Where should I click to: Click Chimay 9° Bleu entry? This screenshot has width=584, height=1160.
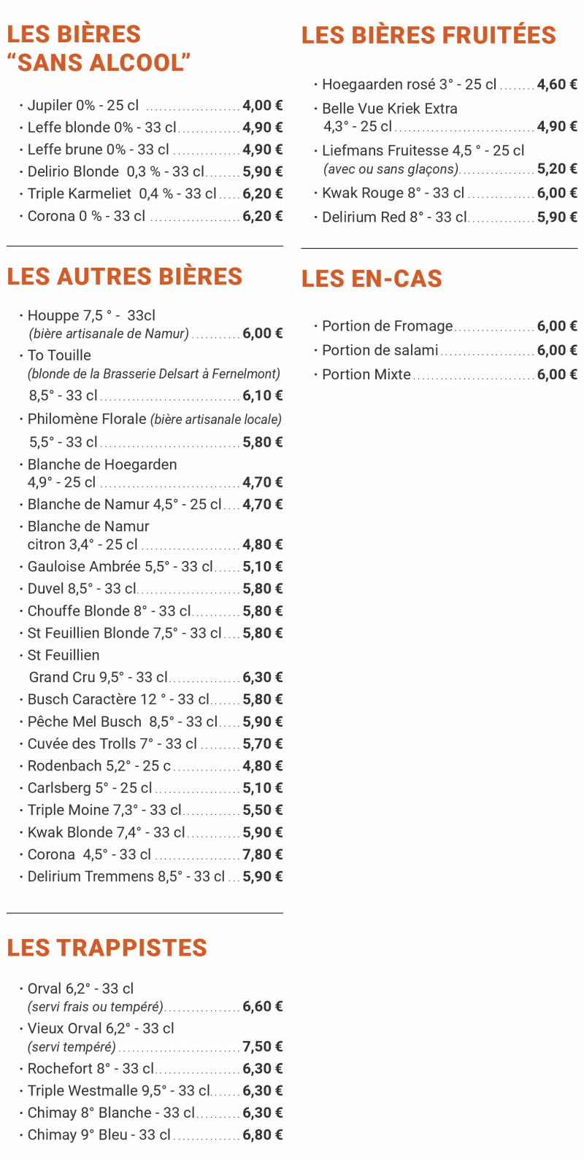(x=151, y=1135)
